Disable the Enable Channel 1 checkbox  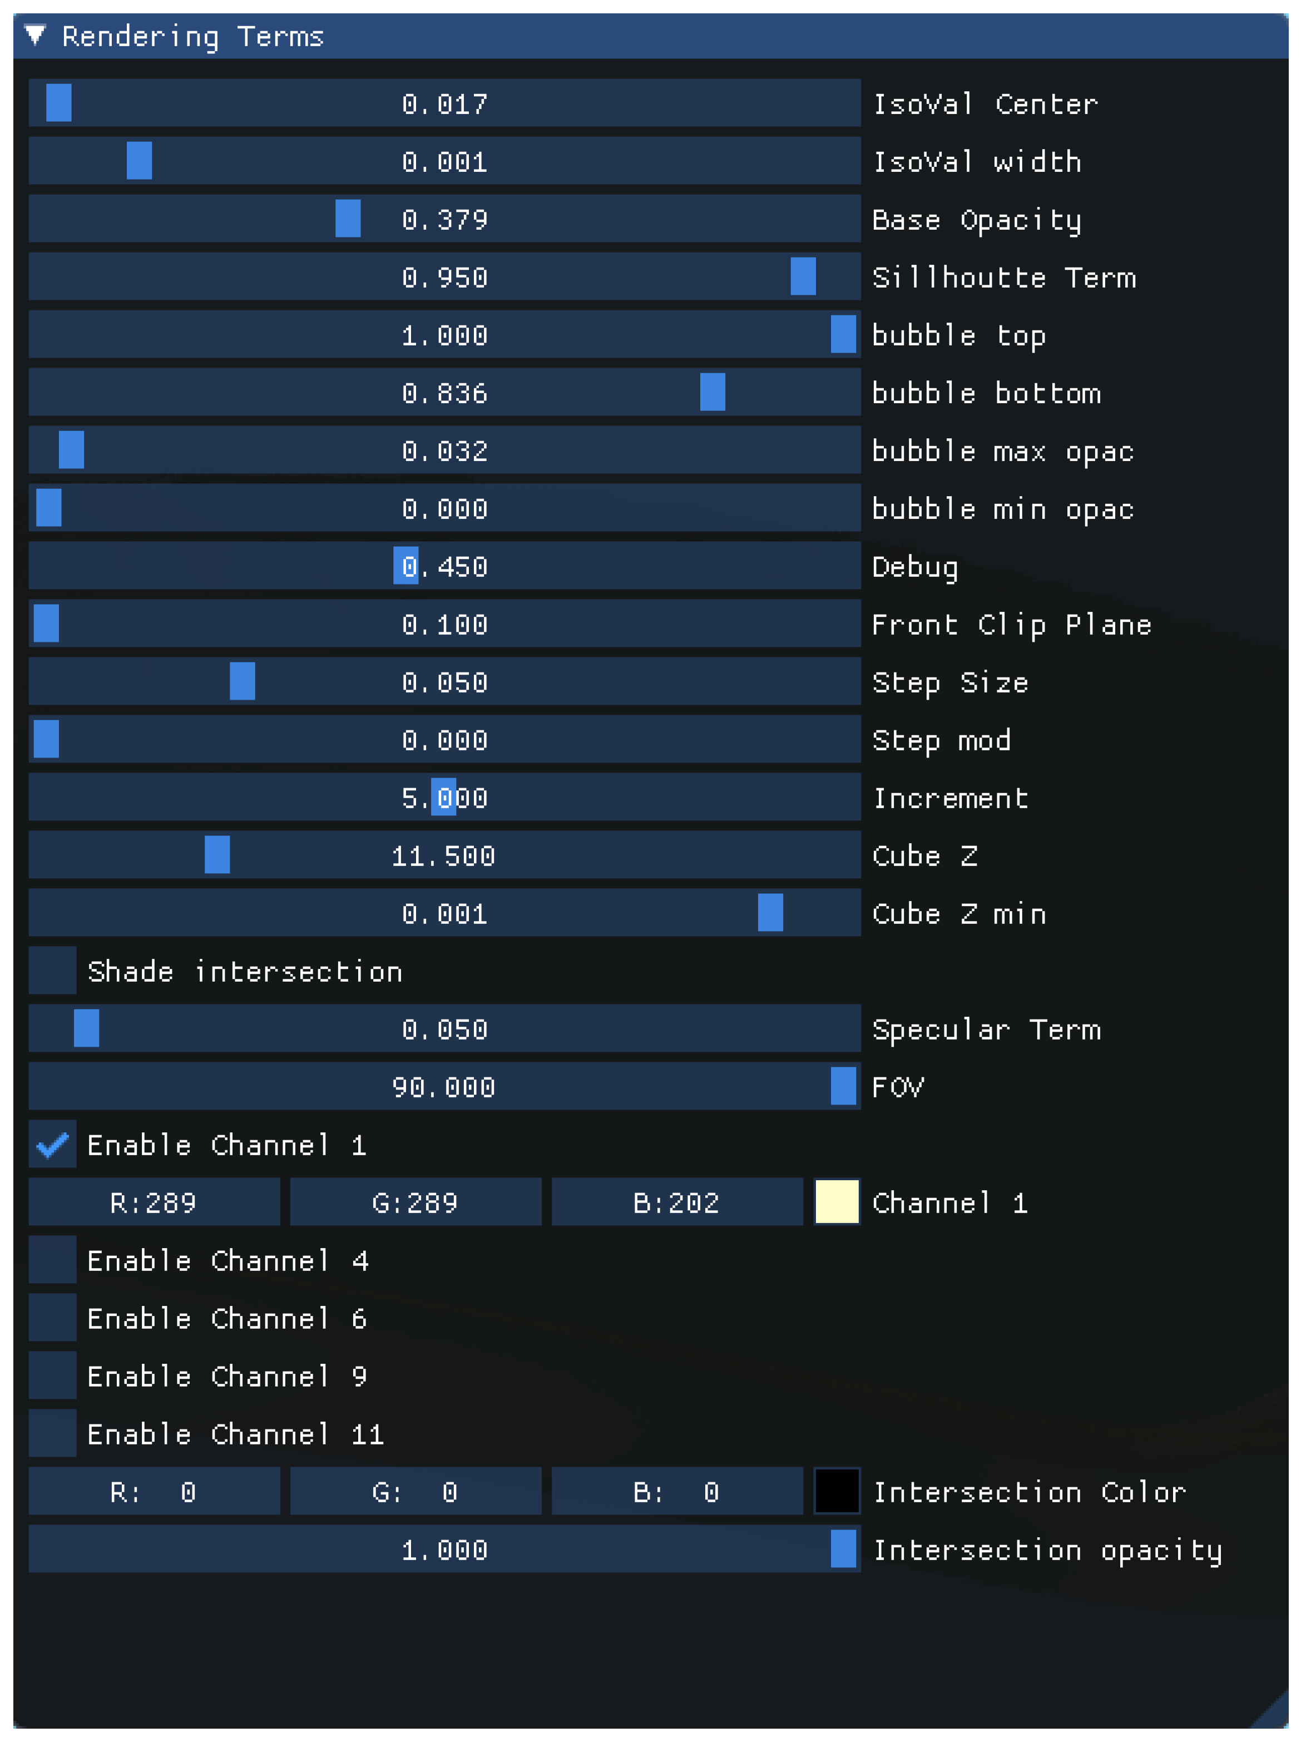click(x=53, y=1144)
